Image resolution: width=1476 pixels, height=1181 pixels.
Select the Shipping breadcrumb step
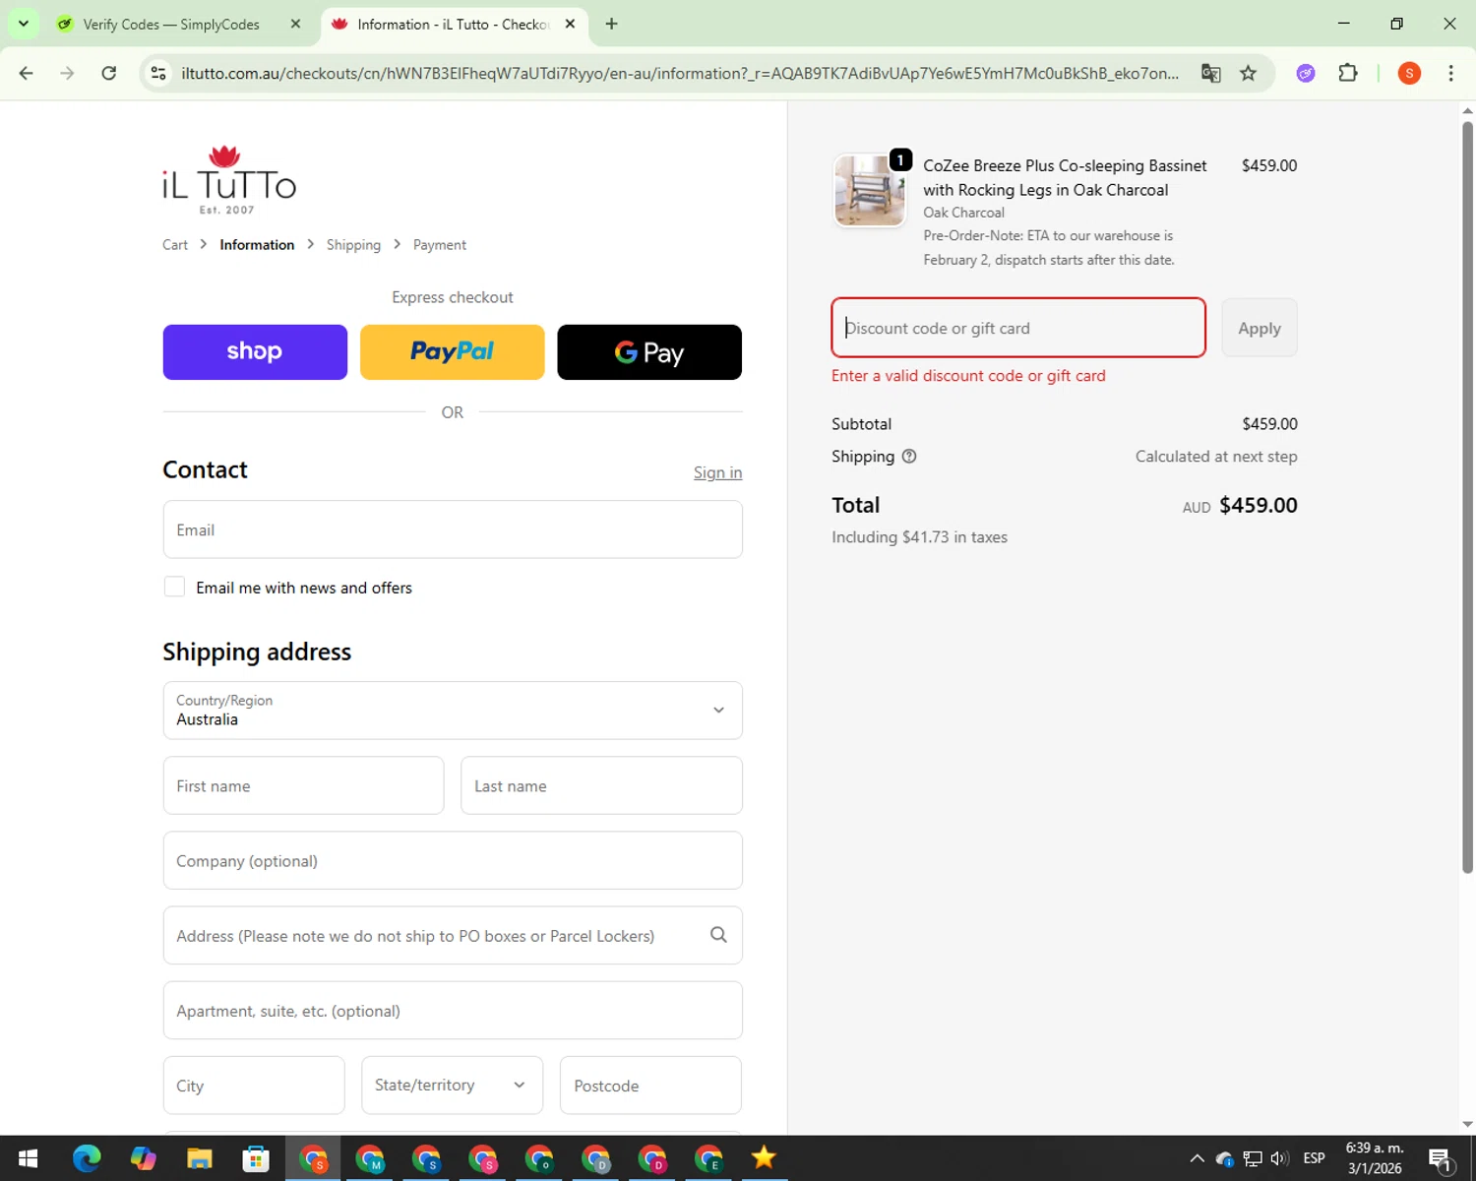(353, 245)
